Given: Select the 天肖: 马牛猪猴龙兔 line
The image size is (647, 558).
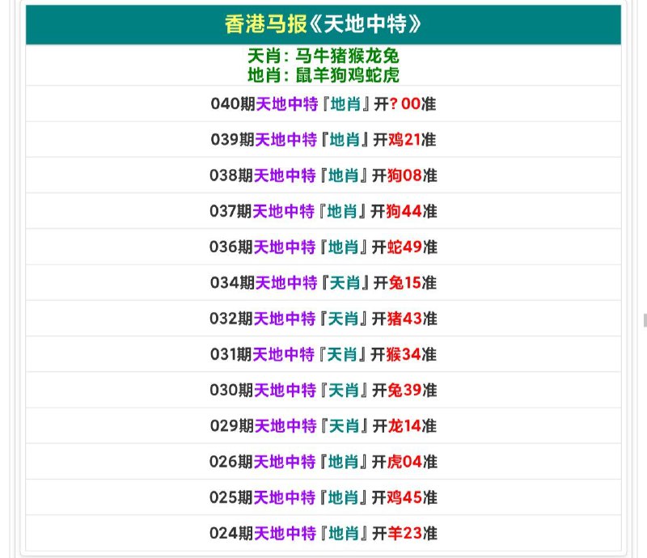Looking at the screenshot, I should point(323,56).
